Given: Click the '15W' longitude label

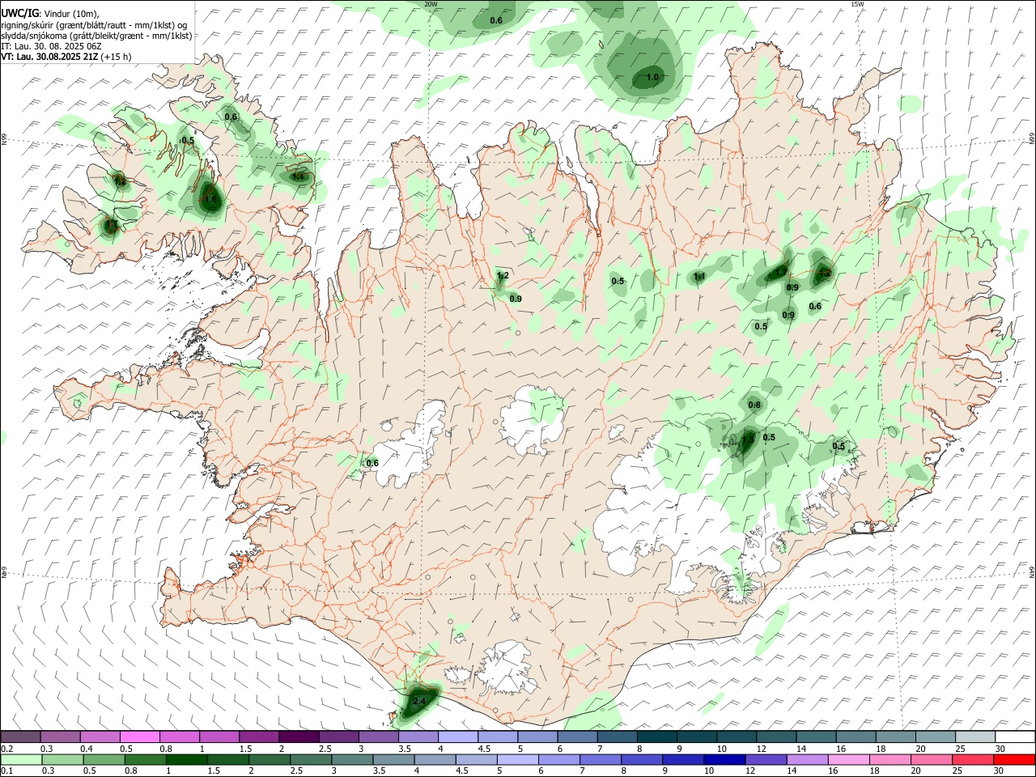Looking at the screenshot, I should 857,4.
